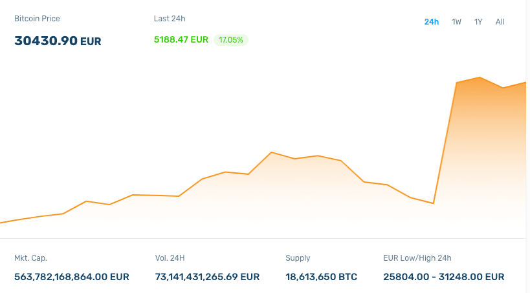The width and height of the screenshot is (530, 293).
Task: Click the 25804.00 - 31248.00 EUR range value
Action: point(444,277)
